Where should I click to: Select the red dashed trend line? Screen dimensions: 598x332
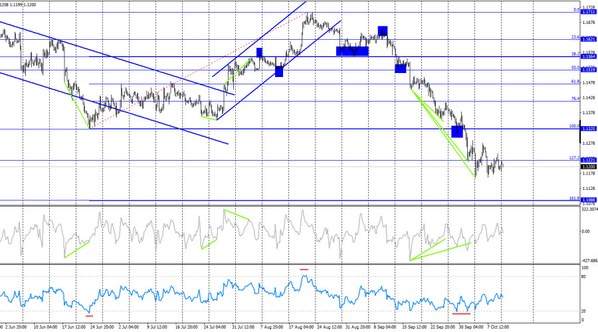pos(198,70)
